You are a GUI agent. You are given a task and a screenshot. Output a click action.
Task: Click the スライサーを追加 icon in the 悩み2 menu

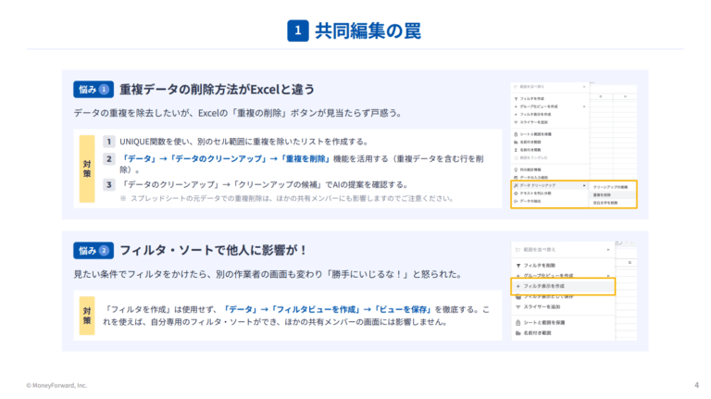click(518, 307)
